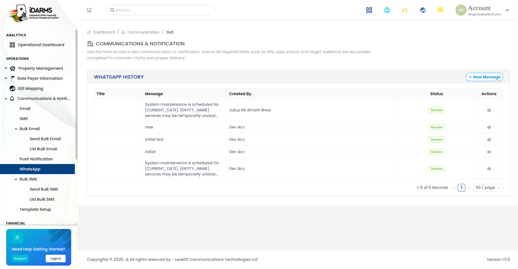518x269 pixels.
Task: Select the WhatsApp menu item
Action: [38, 169]
